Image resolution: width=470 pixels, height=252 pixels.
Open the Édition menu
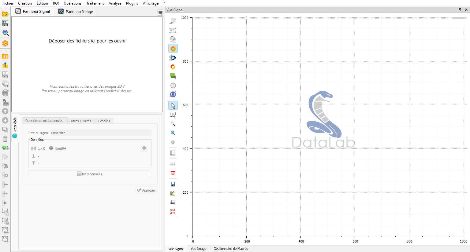(42, 3)
